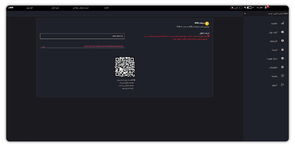The height and width of the screenshot is (147, 295).
Task: Click the red 0x deposit address text
Action: 104,46
